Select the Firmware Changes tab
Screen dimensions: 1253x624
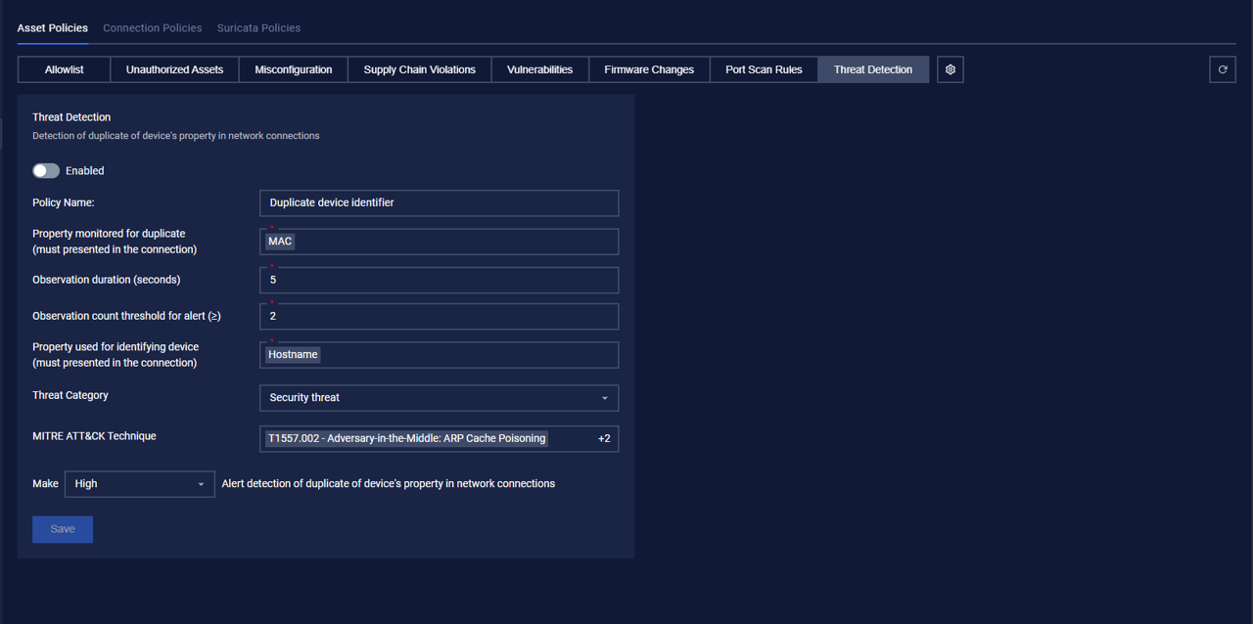(648, 69)
